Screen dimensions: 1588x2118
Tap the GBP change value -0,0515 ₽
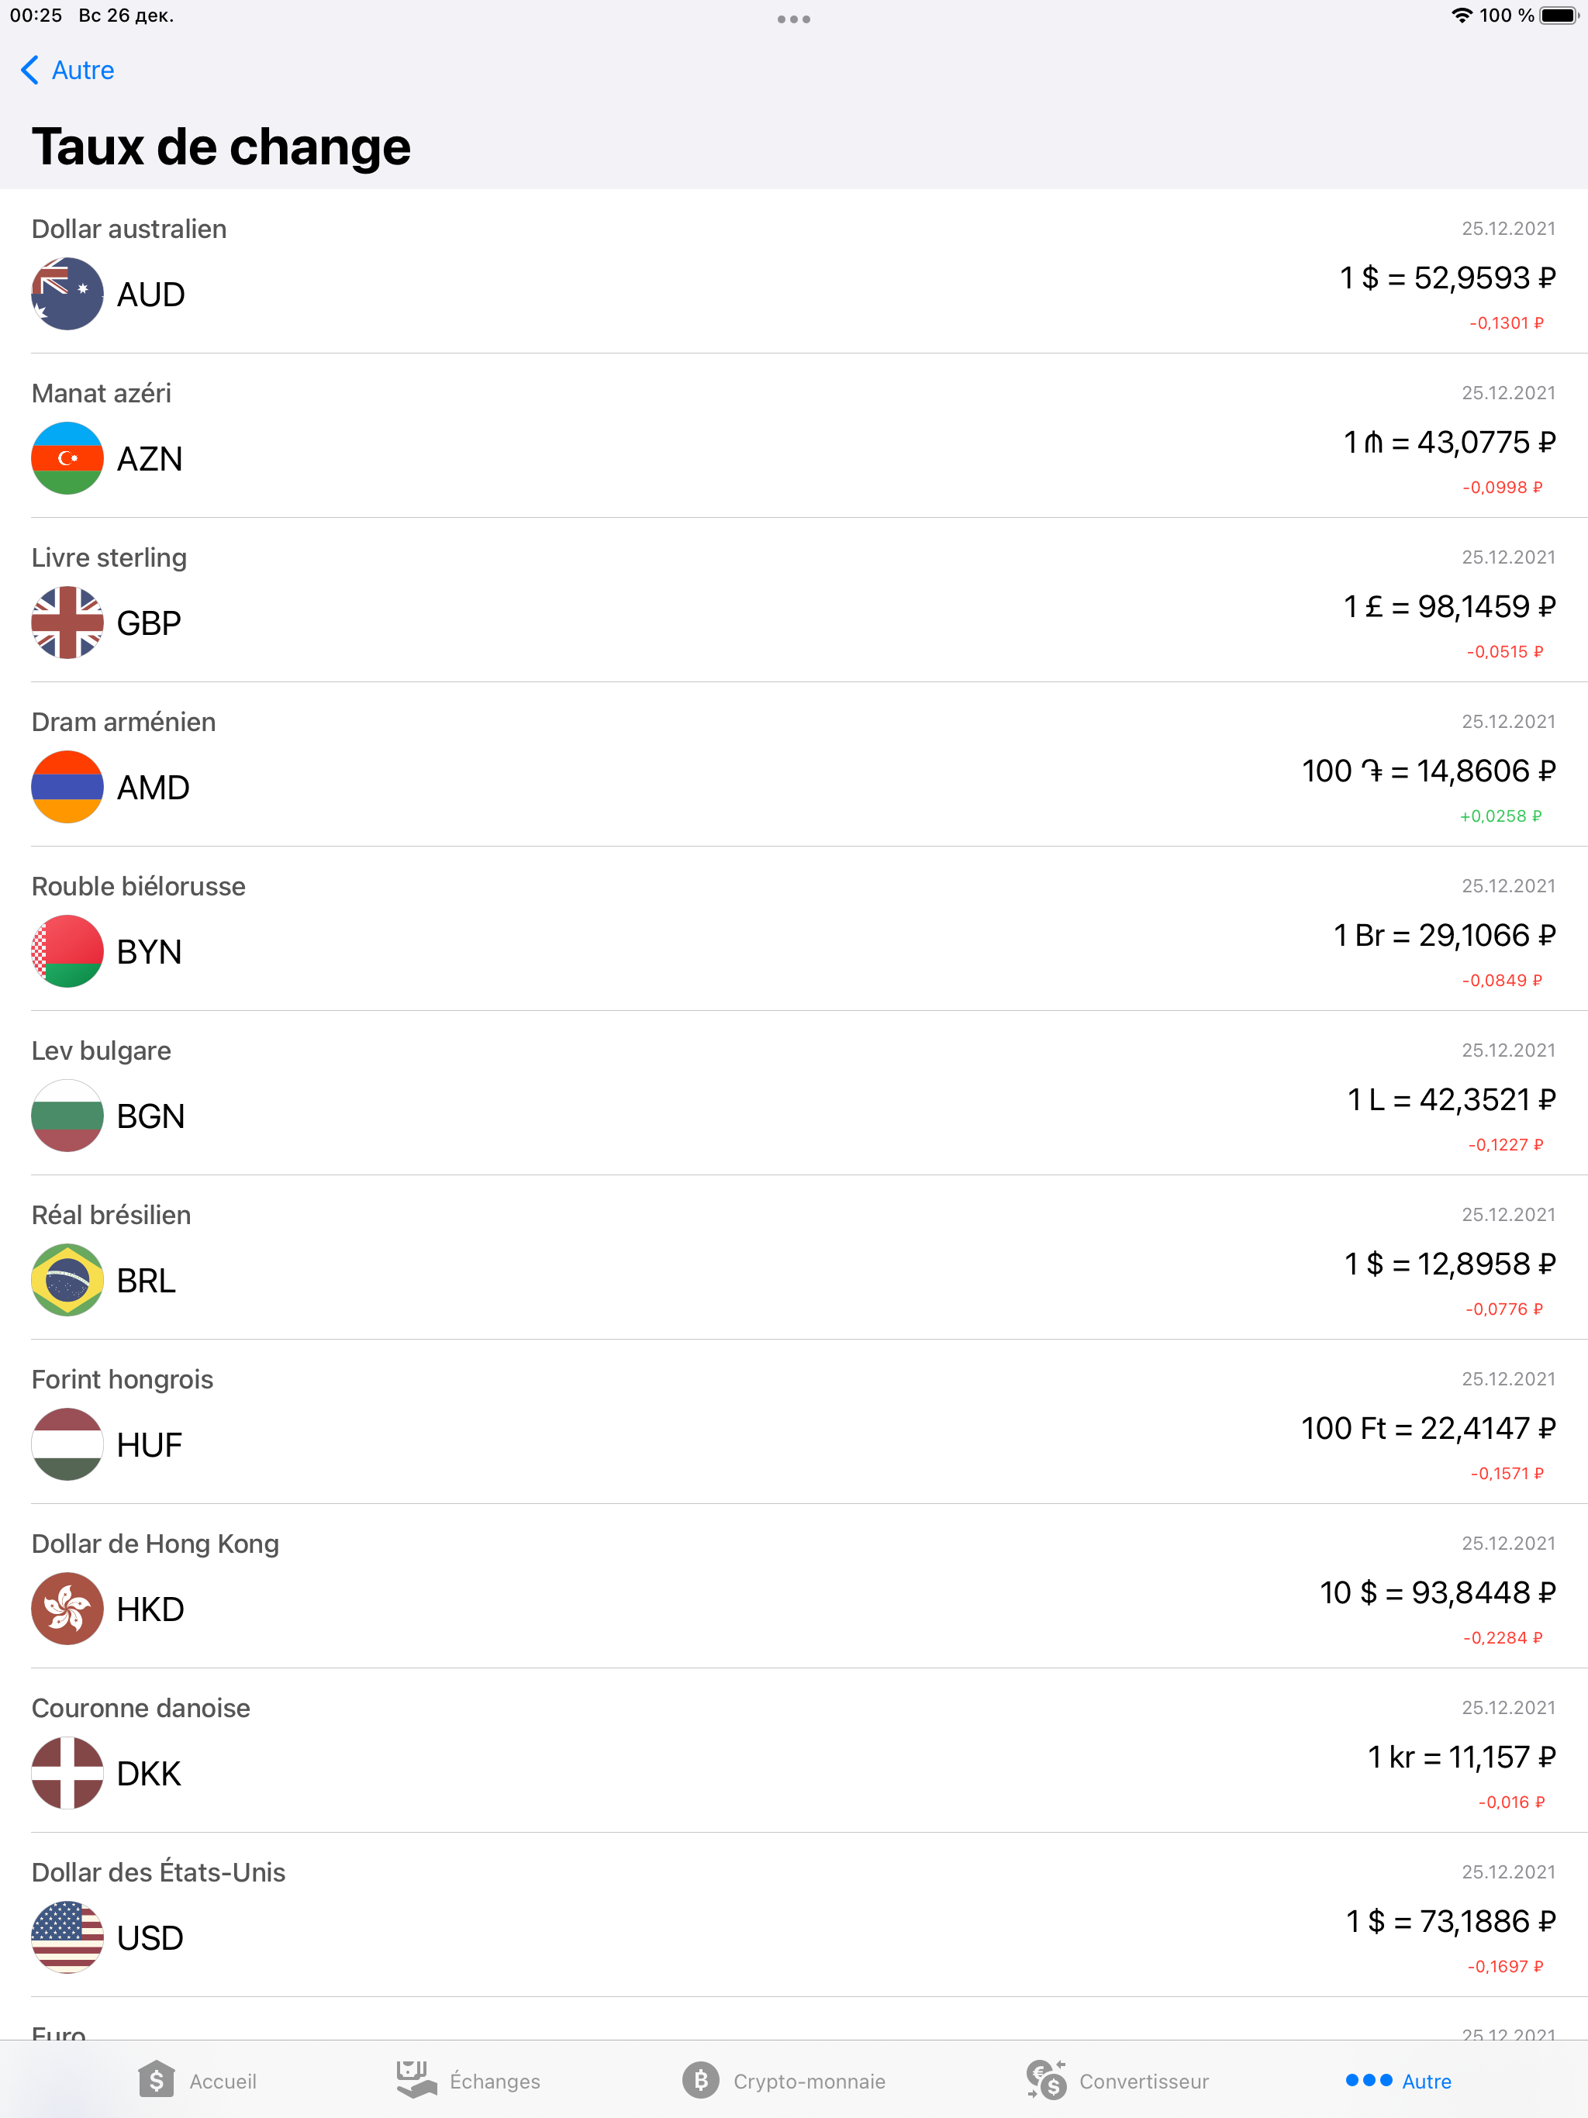1503,652
